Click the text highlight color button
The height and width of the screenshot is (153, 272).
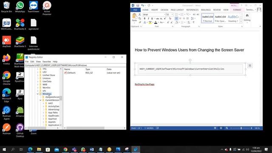point(150,23)
